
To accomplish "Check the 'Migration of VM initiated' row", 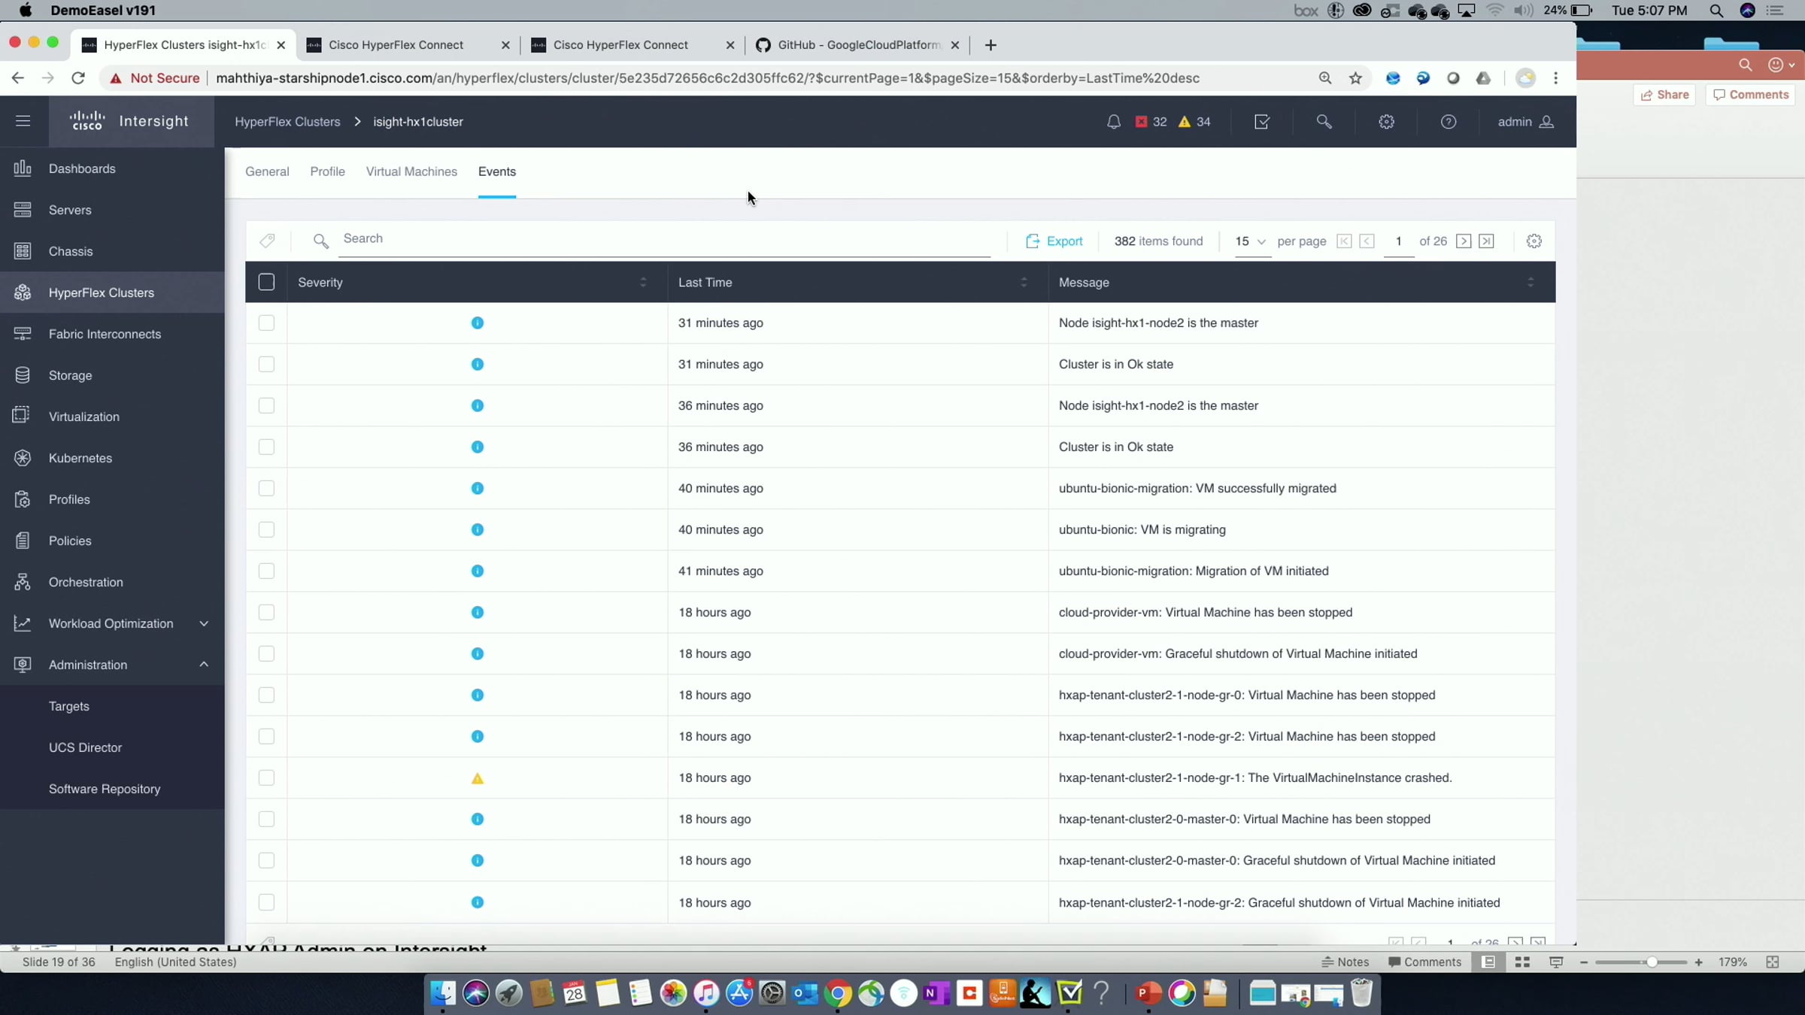I will pyautogui.click(x=266, y=571).
